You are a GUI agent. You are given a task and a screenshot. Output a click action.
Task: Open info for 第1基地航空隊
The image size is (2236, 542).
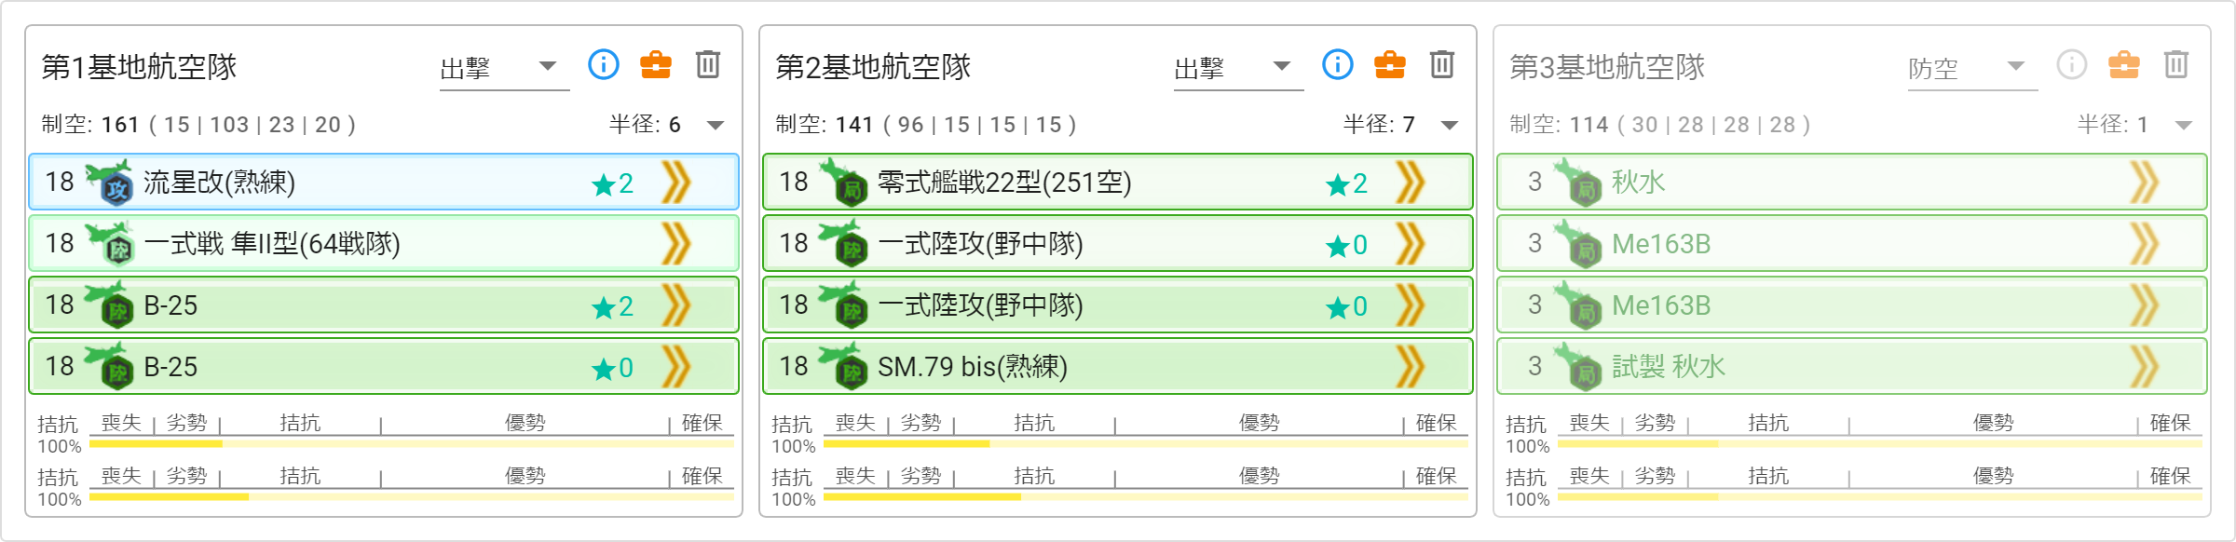coord(604,64)
